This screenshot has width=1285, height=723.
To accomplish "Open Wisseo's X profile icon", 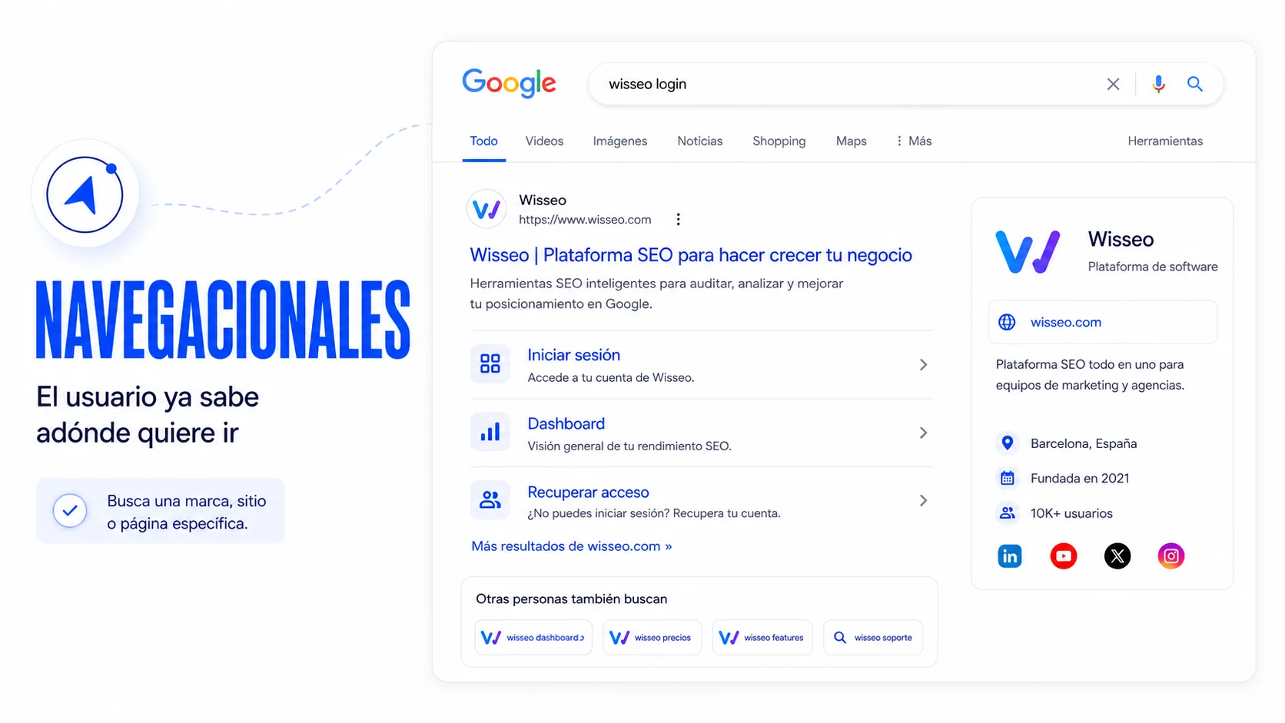I will click(1117, 556).
